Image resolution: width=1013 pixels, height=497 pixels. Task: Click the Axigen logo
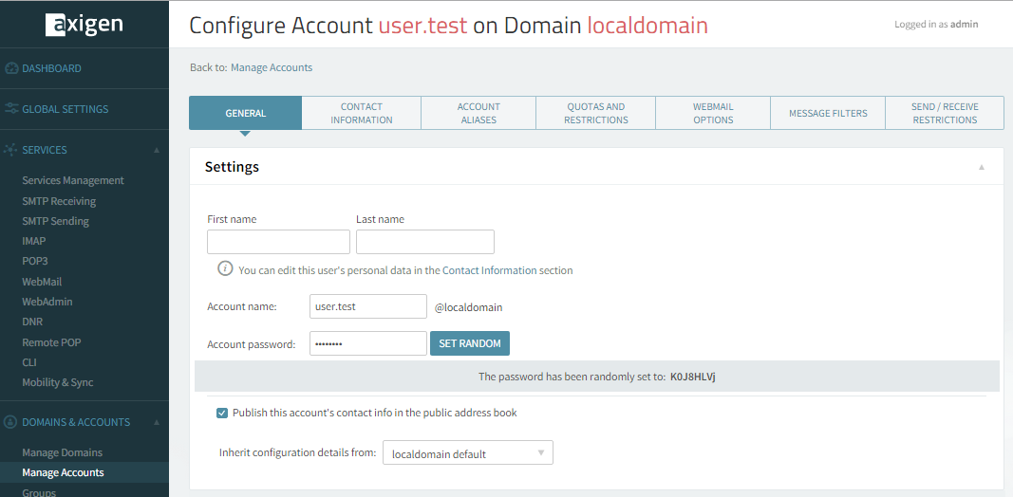click(84, 25)
